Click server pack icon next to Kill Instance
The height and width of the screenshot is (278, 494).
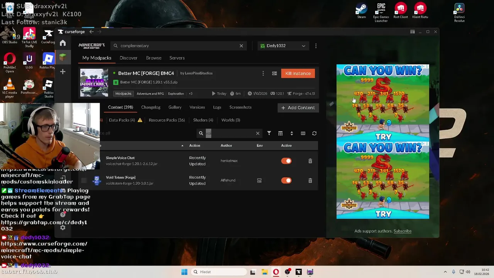point(274,73)
